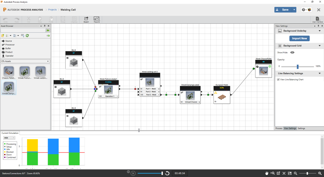The height and width of the screenshot is (177, 324).
Task: Click the asset tooltip/locate icon
Action: pos(22,35)
